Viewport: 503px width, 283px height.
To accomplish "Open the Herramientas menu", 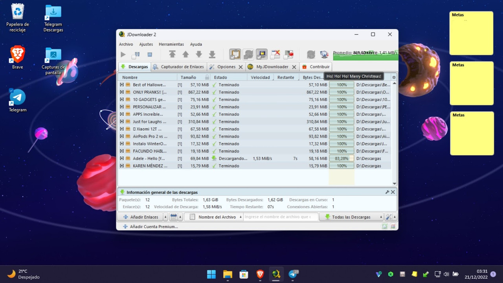I will click(171, 44).
